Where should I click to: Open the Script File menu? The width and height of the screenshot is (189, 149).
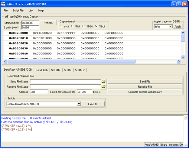(x=18, y=11)
